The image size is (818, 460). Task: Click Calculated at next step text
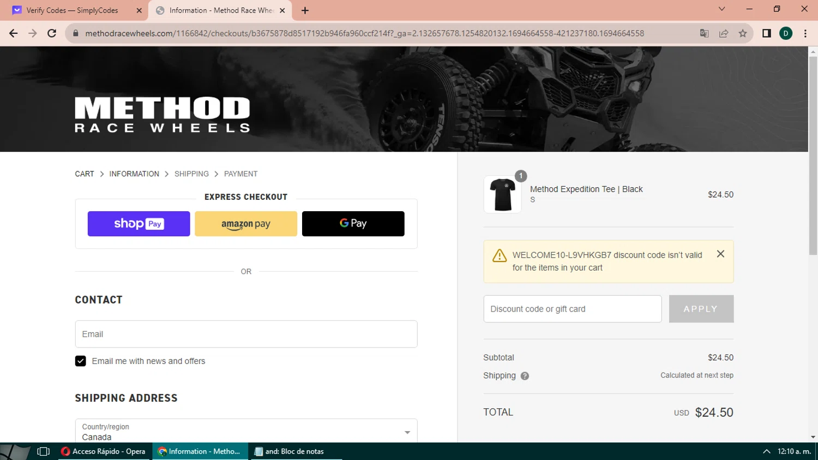(x=697, y=375)
